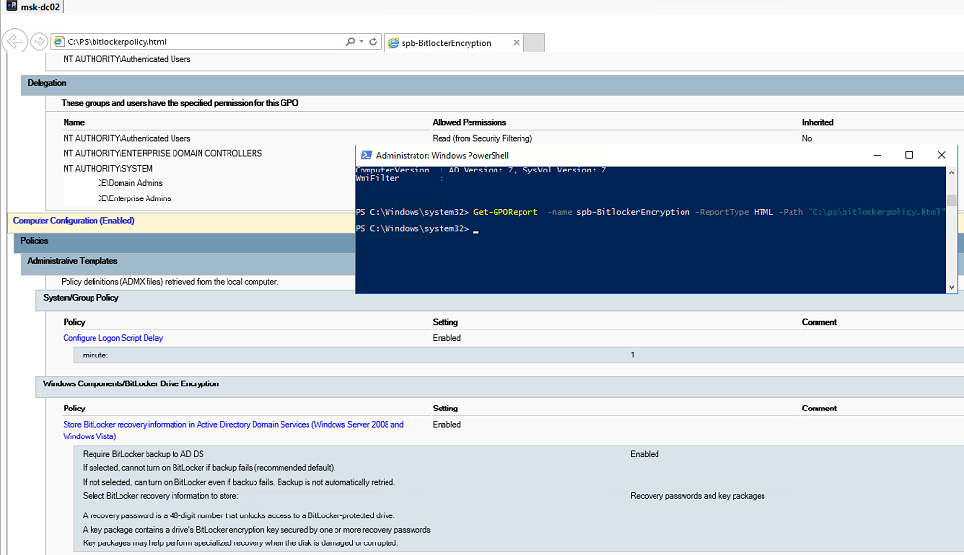Click Policy definitions (ADMX files) text

coord(170,282)
